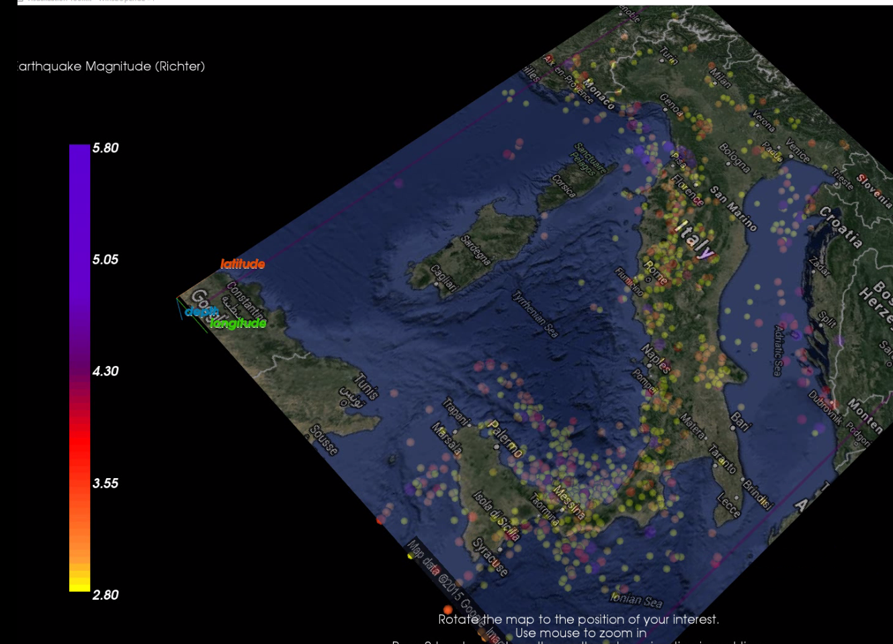This screenshot has width=893, height=644.
Task: Click the Pompei label near Naples
Action: pyautogui.click(x=644, y=381)
